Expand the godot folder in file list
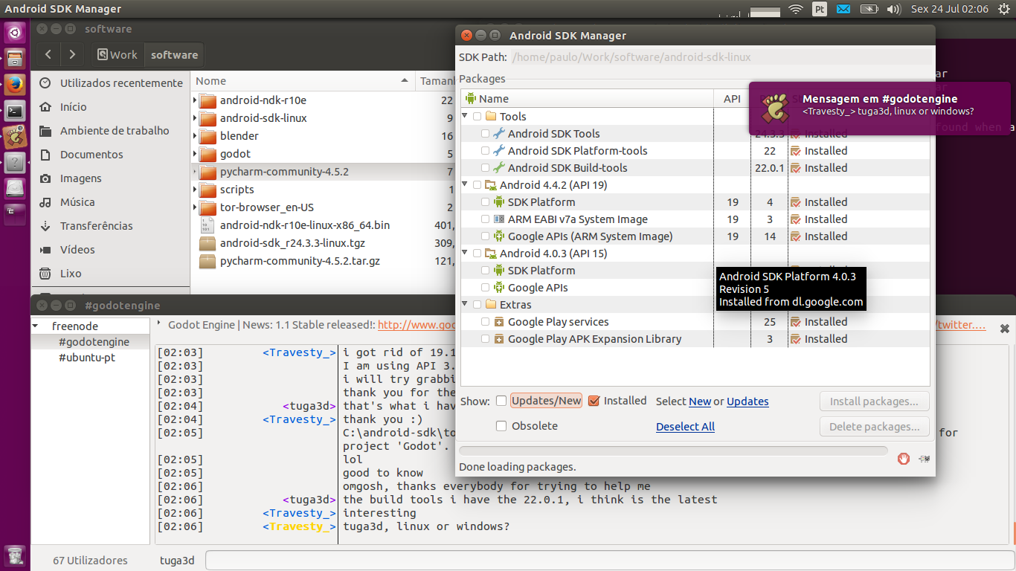1016x571 pixels. [195, 154]
